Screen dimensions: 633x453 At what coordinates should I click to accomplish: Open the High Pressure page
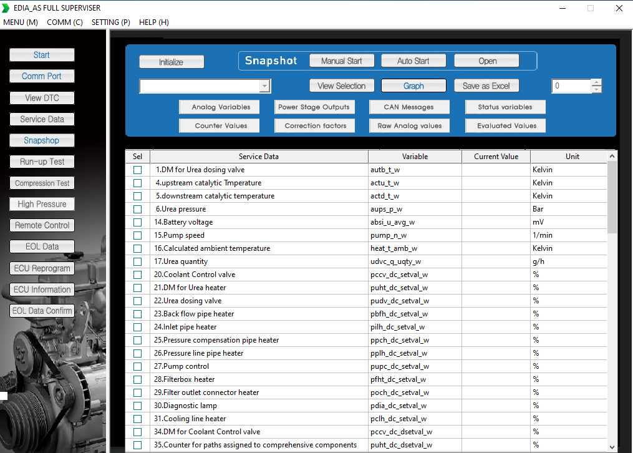pos(42,204)
